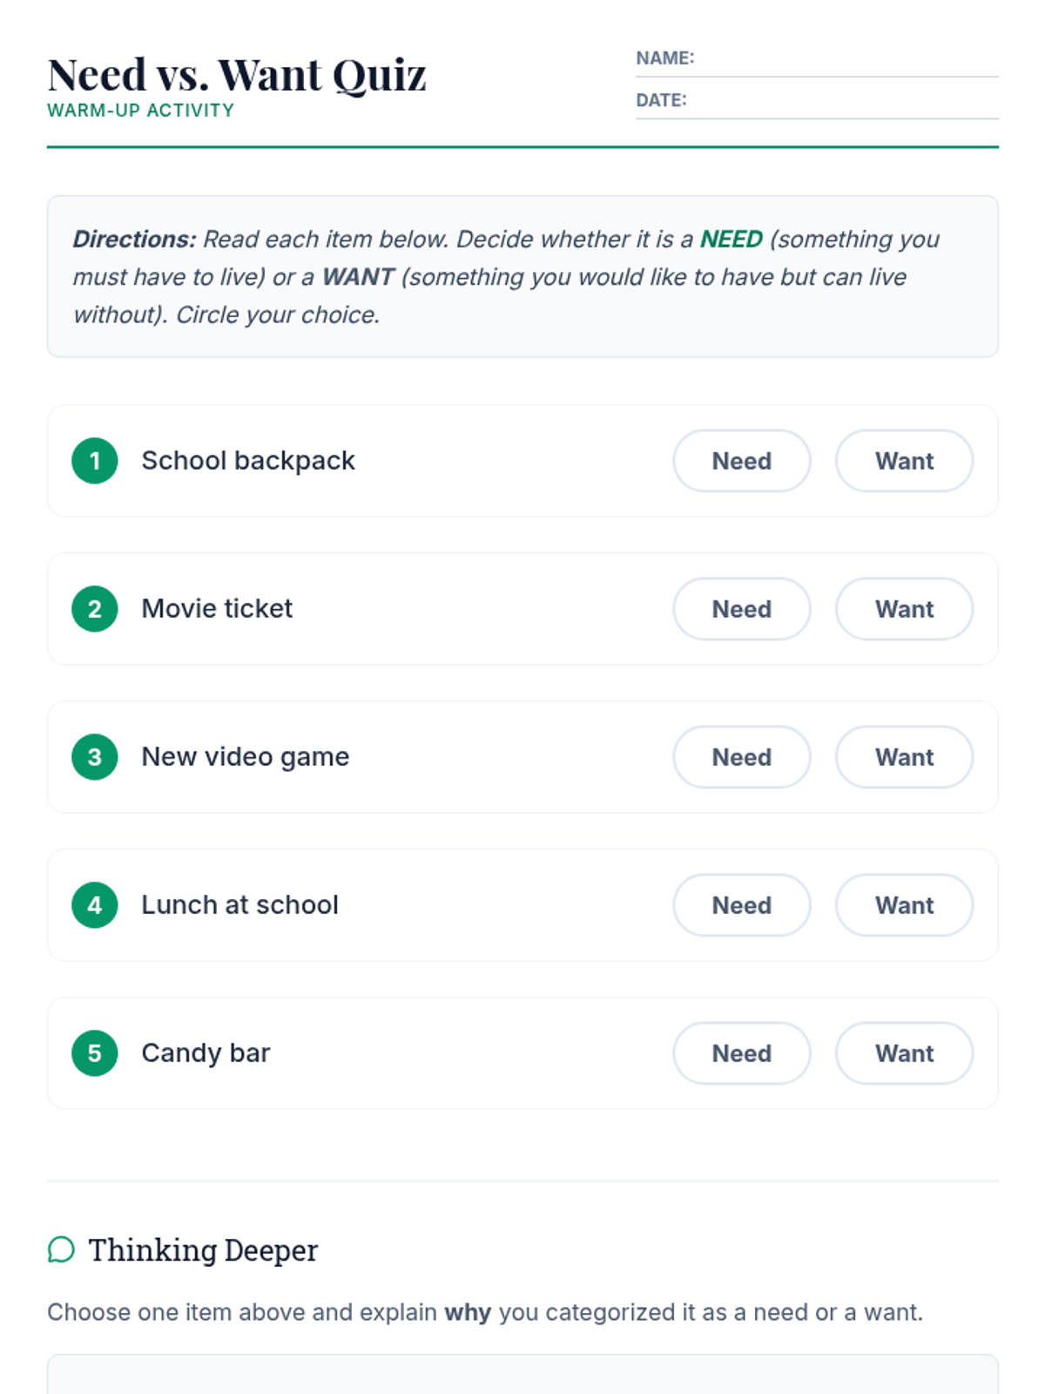Select Want for Movie ticket
This screenshot has width=1045, height=1394.
(x=904, y=609)
